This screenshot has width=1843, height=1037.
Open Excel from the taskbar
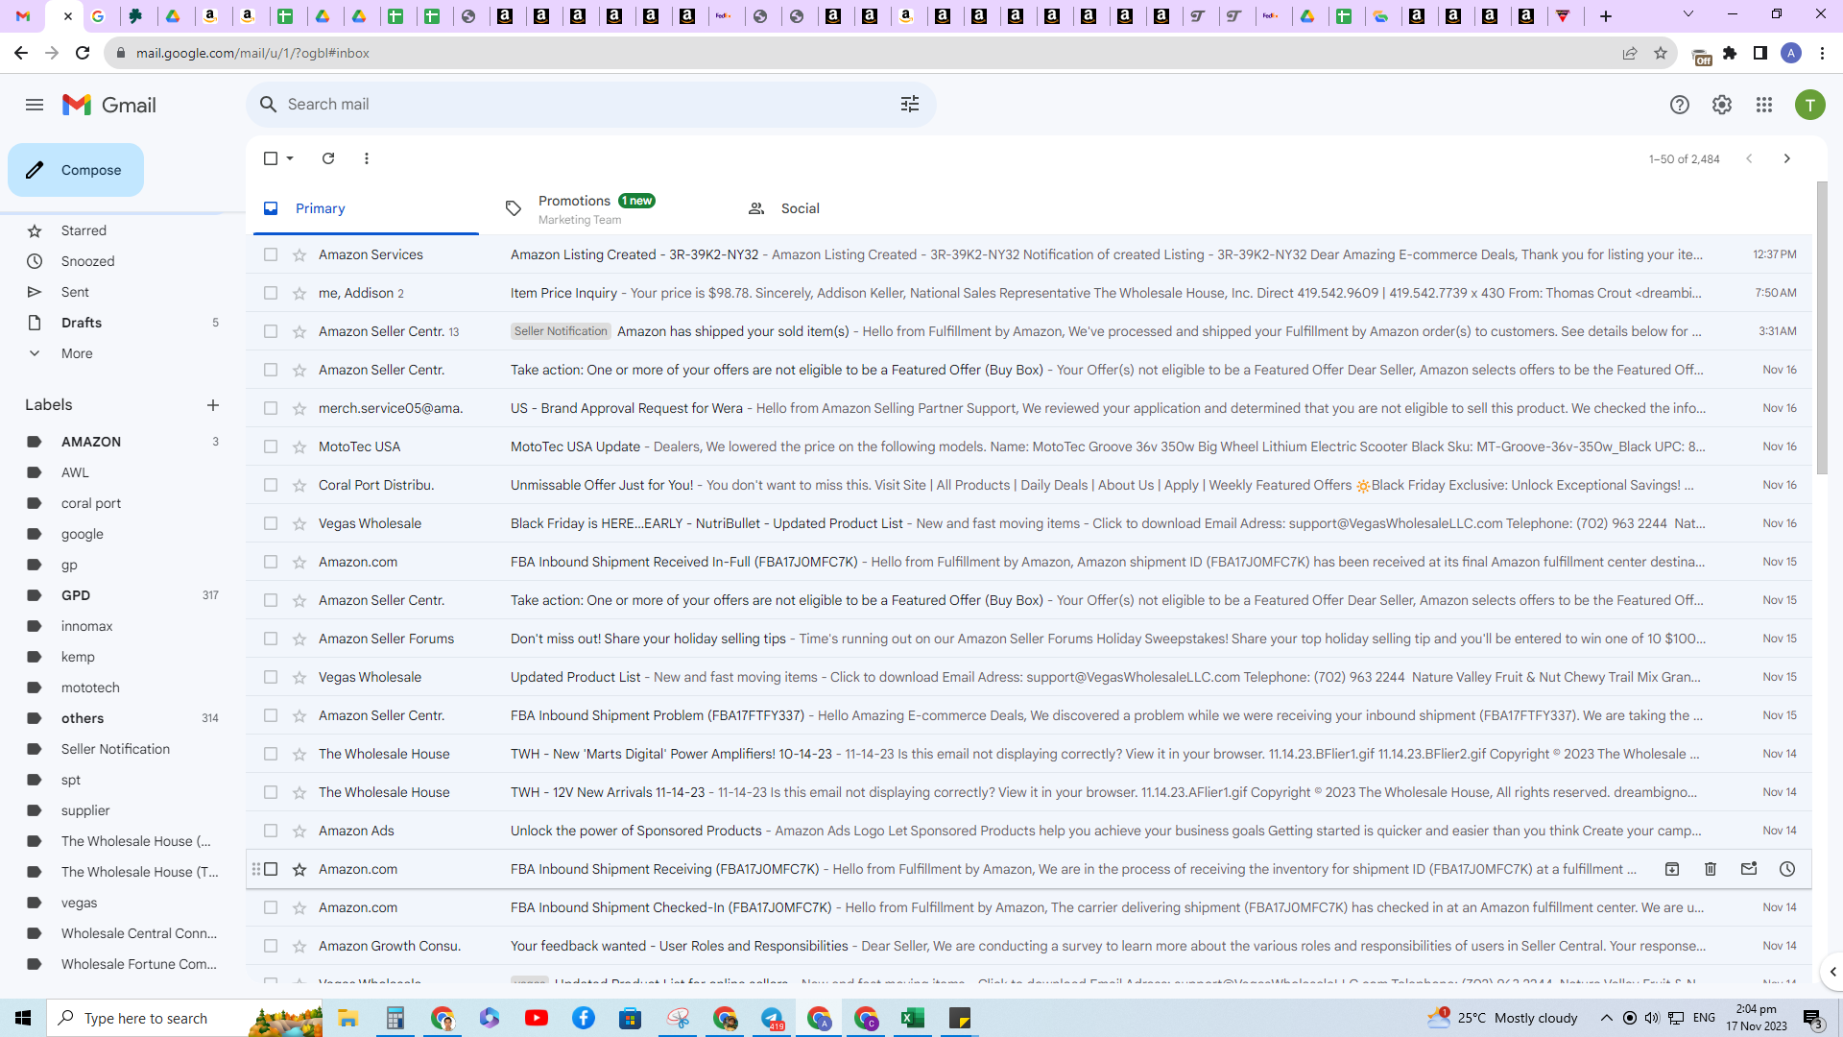click(x=912, y=1018)
